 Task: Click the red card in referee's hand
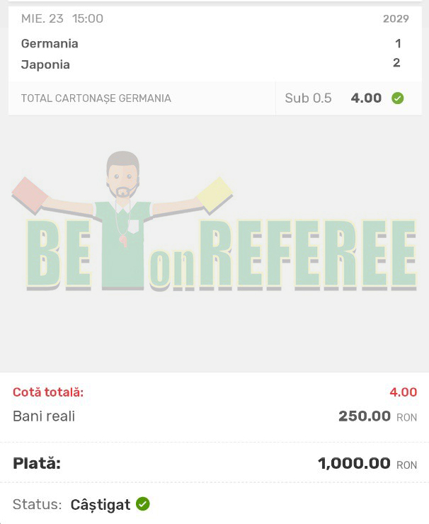click(30, 195)
